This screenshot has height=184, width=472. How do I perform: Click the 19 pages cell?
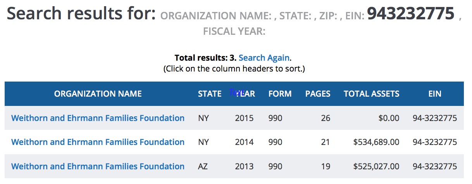click(326, 167)
